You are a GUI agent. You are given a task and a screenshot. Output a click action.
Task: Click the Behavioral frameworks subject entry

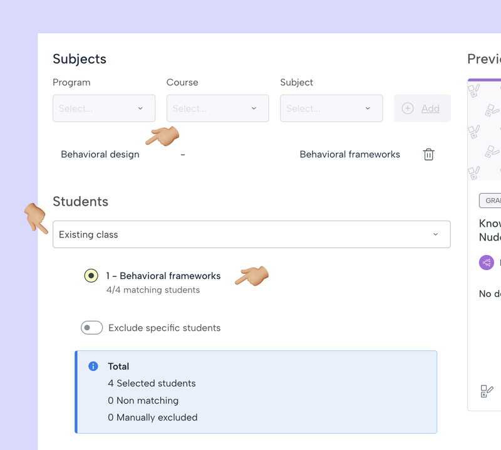[x=349, y=154]
